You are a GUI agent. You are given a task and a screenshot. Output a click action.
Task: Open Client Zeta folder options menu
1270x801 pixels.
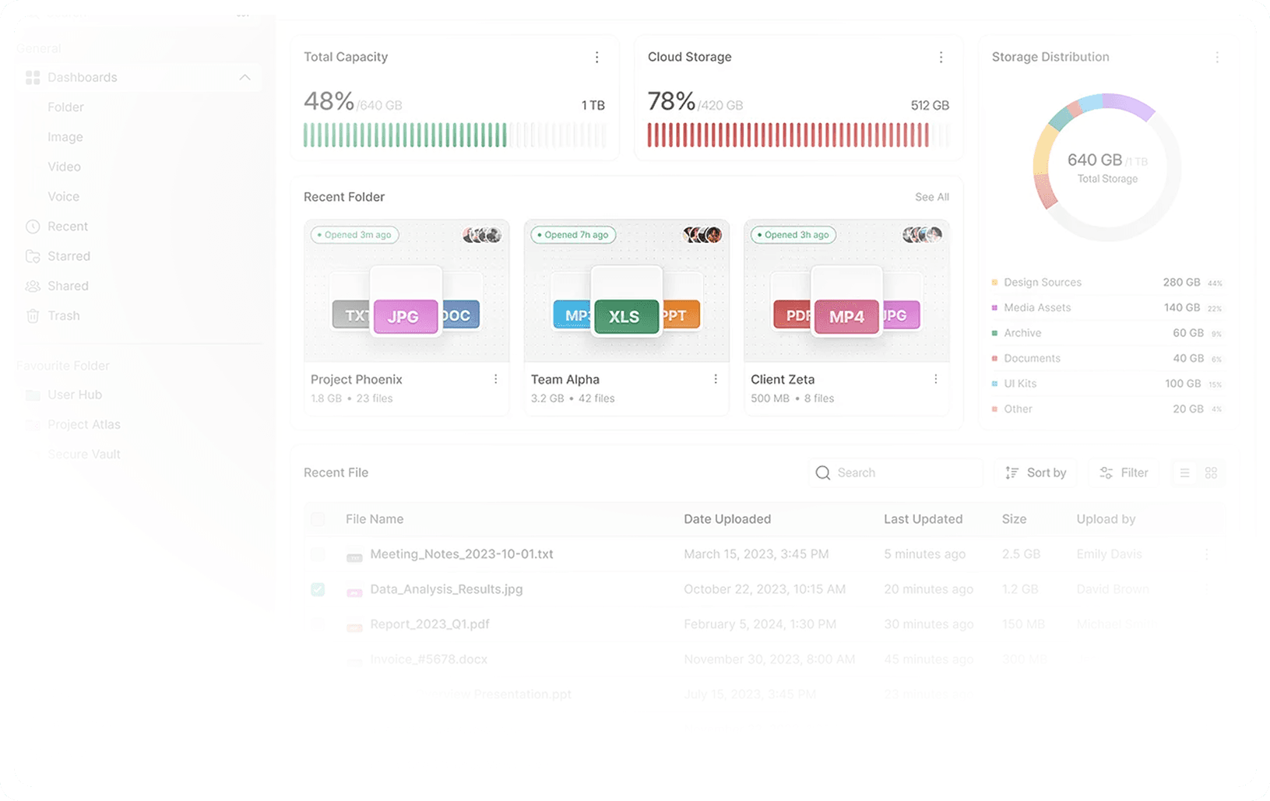(x=936, y=379)
